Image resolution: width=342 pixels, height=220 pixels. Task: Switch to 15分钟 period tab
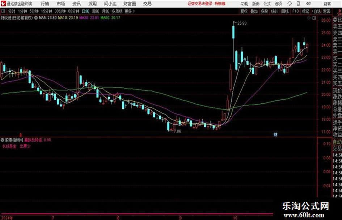[x=46, y=11]
